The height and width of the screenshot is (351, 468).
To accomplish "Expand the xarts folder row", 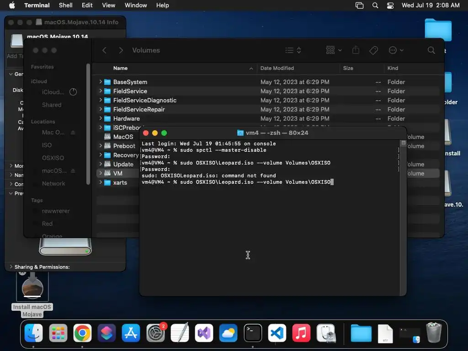I will pos(101,182).
